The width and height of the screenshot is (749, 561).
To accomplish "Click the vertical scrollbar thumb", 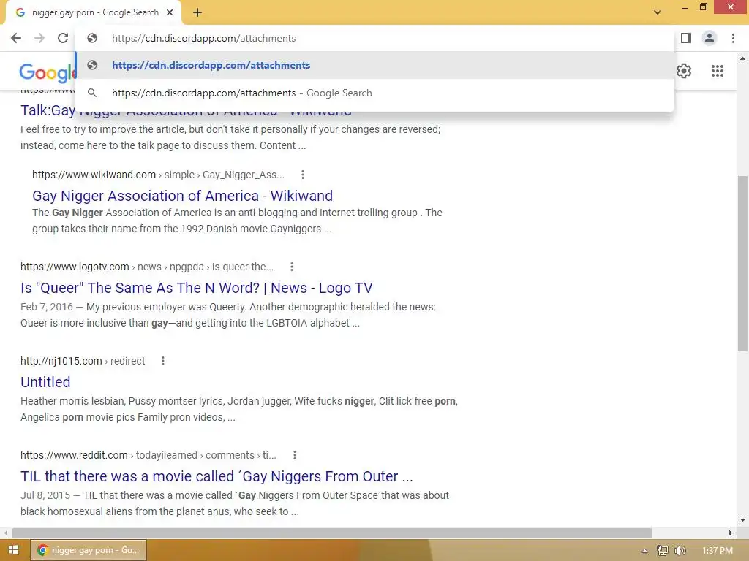I will tap(742, 264).
